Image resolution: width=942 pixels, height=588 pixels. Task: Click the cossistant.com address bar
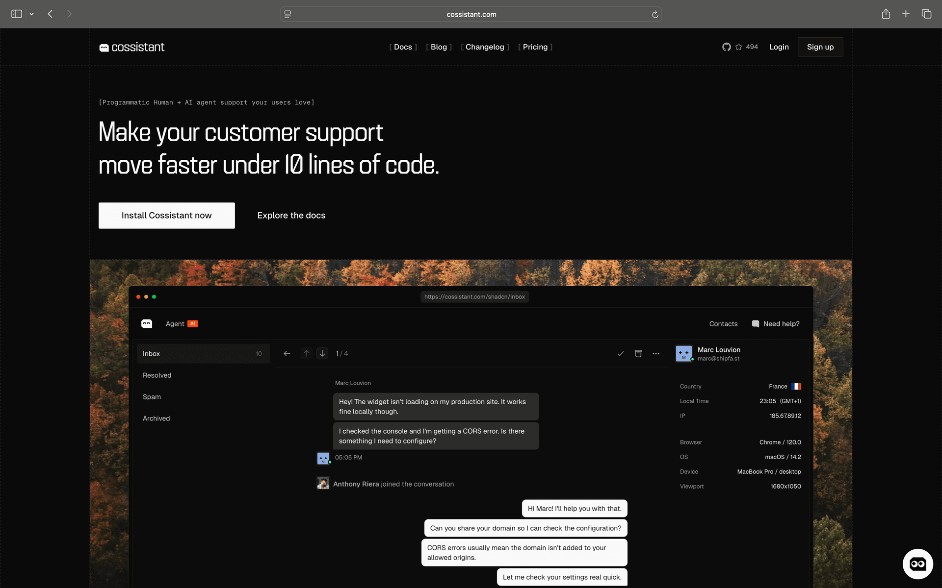coord(471,14)
